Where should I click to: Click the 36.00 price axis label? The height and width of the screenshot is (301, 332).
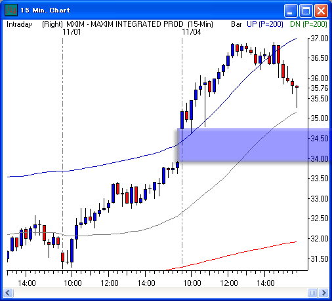(x=320, y=79)
